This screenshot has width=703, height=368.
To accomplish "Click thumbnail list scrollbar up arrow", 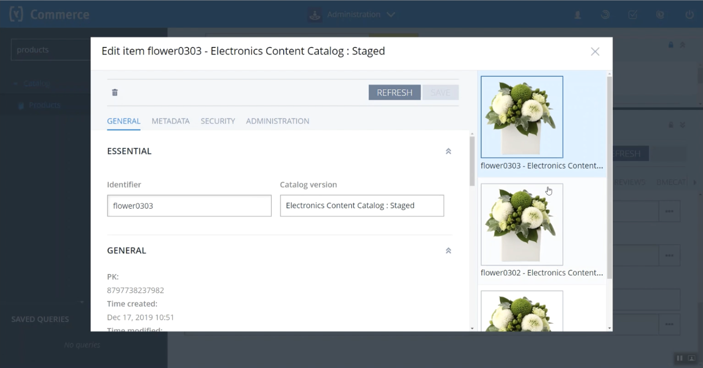I will point(609,74).
